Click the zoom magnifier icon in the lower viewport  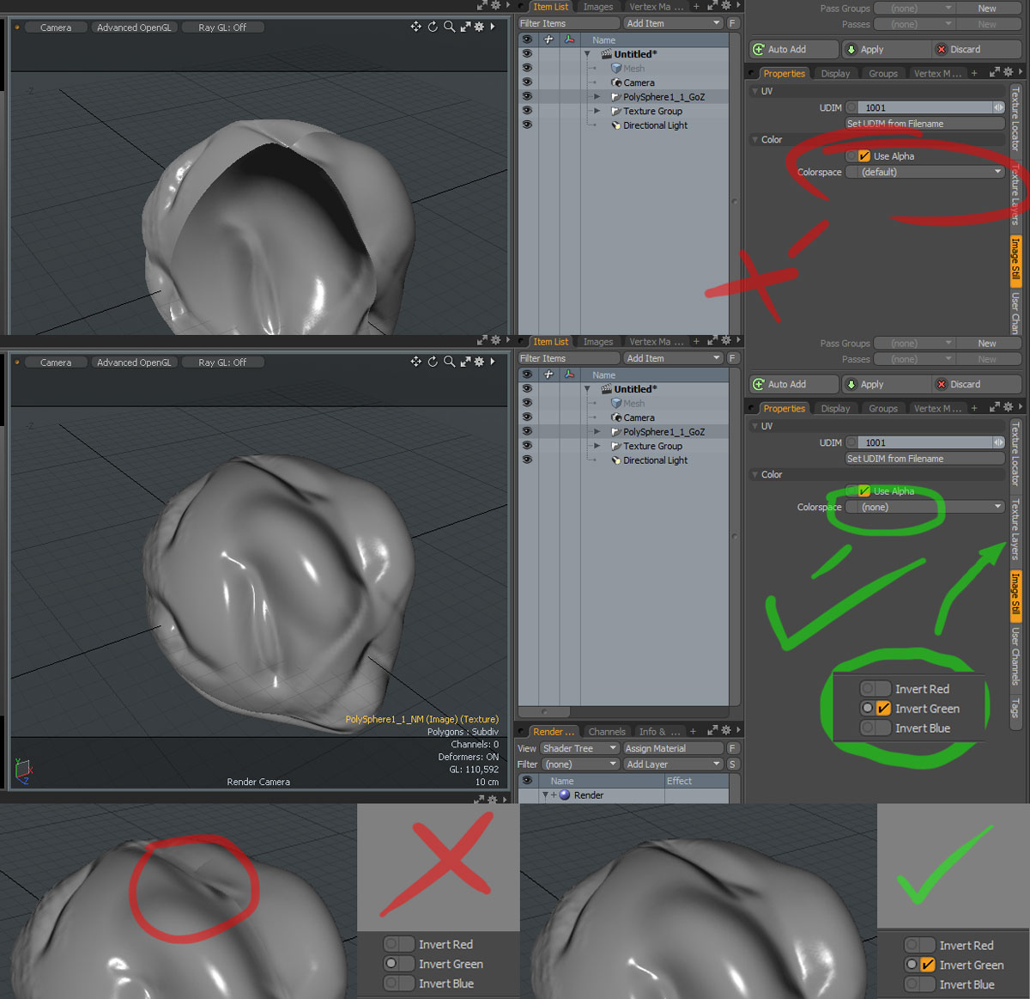(449, 362)
